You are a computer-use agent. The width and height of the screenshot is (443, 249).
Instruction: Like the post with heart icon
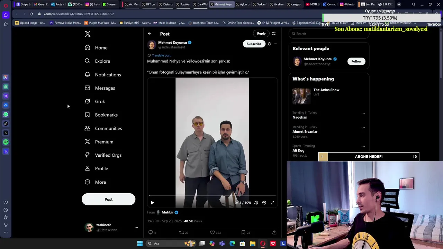pyautogui.click(x=213, y=232)
